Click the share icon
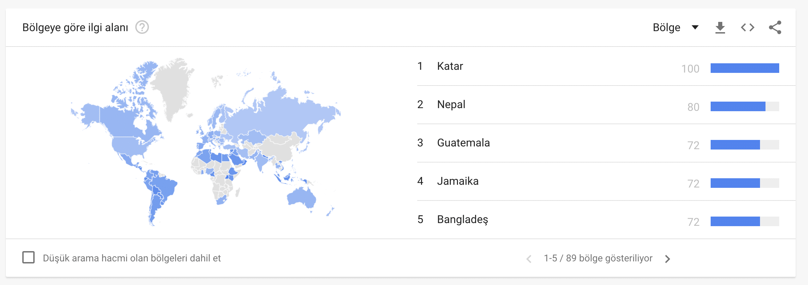Viewport: 808px width, 285px height. (x=775, y=27)
